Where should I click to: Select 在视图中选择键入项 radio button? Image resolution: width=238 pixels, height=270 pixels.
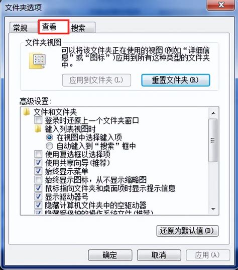pos(49,138)
